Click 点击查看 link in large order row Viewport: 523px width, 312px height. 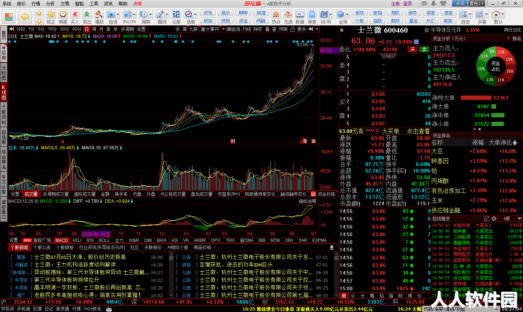(418, 131)
